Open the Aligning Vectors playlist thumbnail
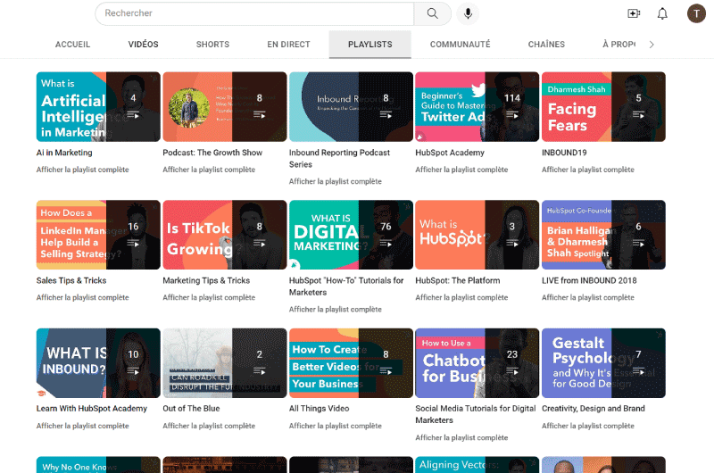 point(477,465)
